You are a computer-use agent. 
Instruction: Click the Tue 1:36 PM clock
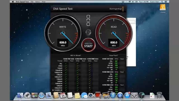(143, 2)
